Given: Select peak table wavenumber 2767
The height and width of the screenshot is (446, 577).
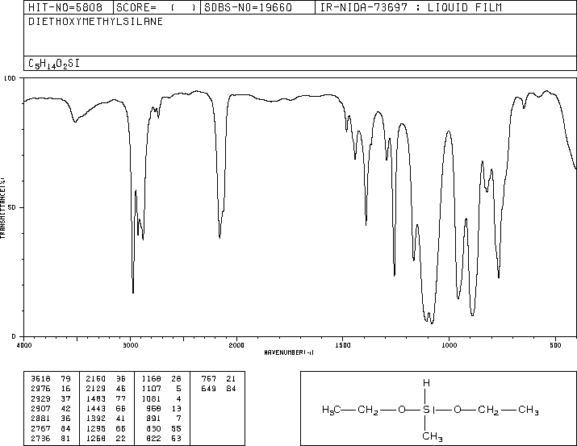Looking at the screenshot, I should (40, 428).
